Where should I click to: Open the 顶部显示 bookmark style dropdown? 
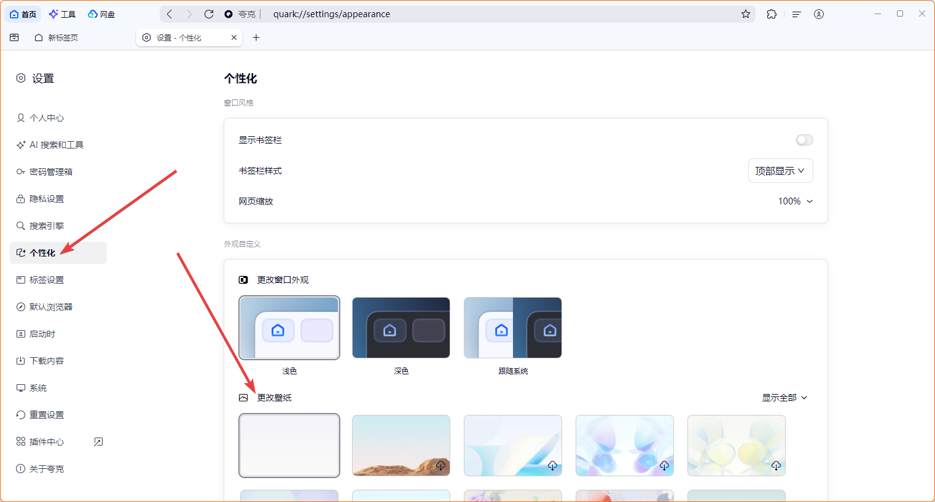click(780, 171)
